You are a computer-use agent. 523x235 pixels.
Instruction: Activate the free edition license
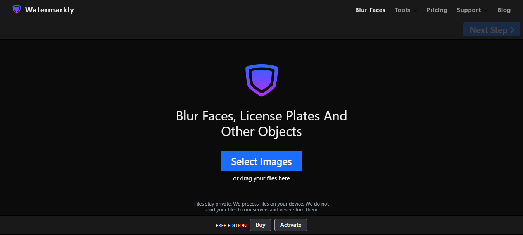click(x=291, y=225)
